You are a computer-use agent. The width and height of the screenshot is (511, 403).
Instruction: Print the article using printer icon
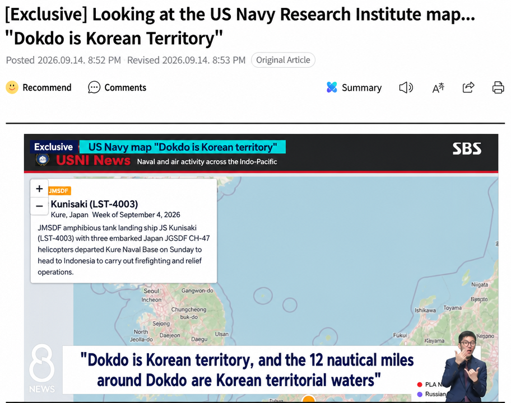pyautogui.click(x=498, y=87)
